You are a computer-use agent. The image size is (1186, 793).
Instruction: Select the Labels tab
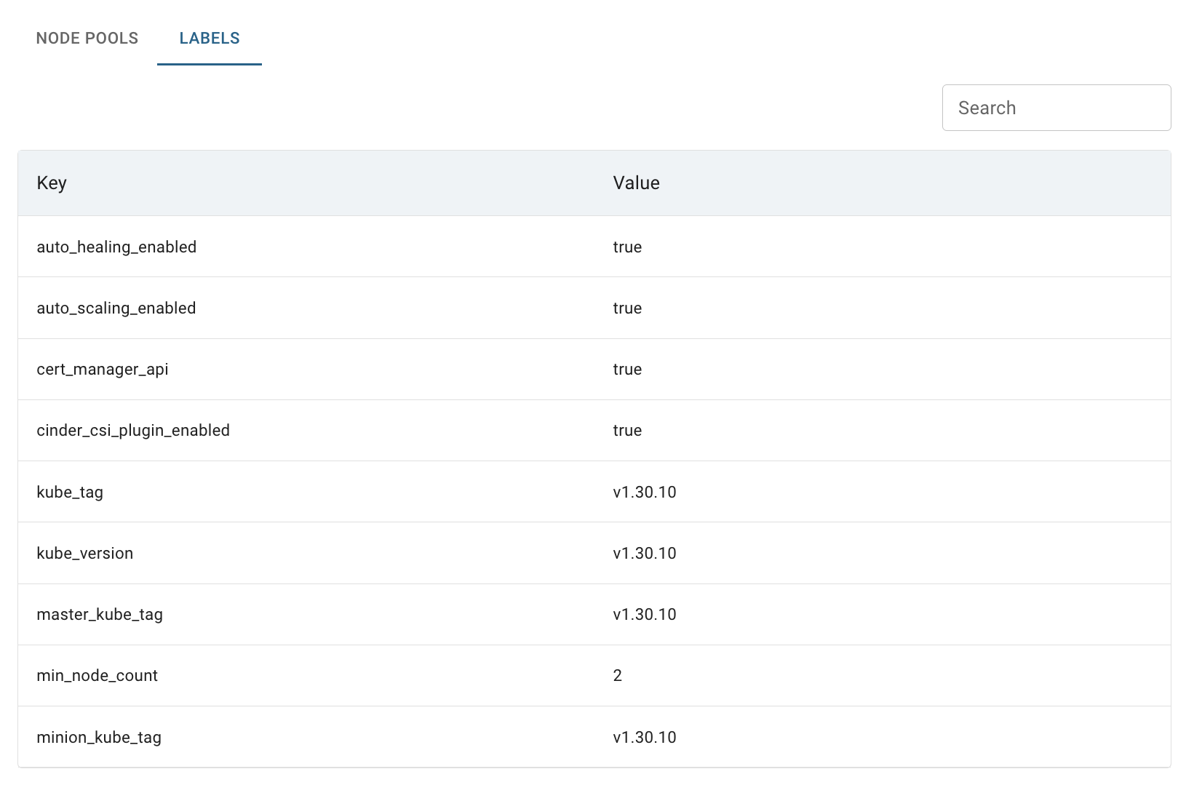tap(210, 39)
